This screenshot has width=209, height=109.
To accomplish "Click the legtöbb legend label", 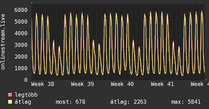I will tap(26, 95).
